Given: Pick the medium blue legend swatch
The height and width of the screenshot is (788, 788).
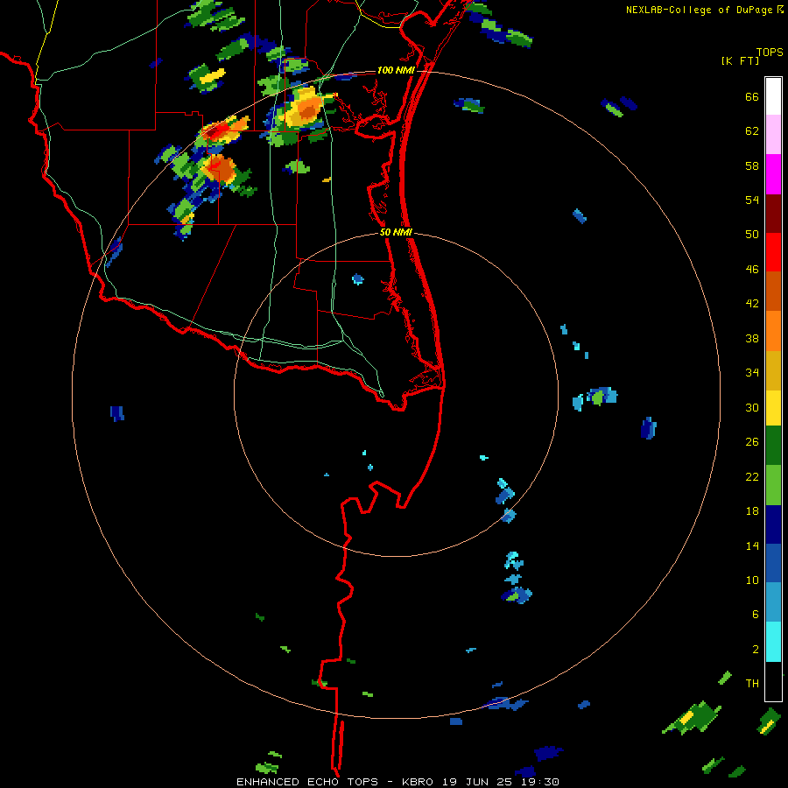Looking at the screenshot, I should tap(773, 563).
